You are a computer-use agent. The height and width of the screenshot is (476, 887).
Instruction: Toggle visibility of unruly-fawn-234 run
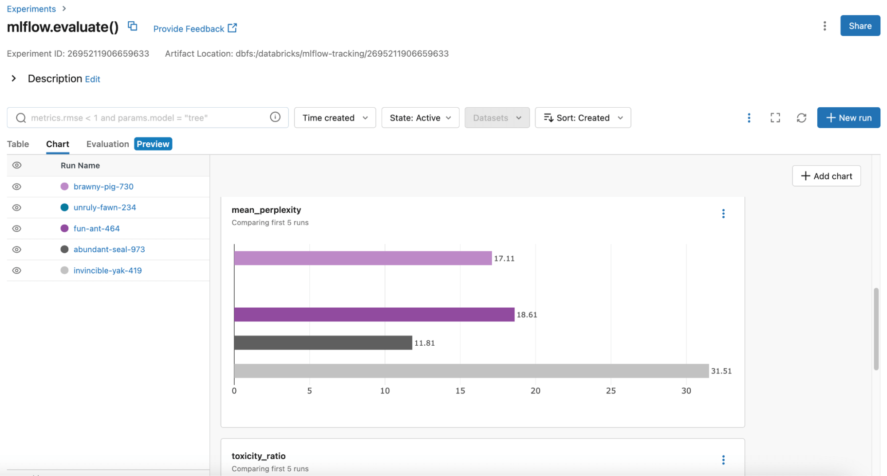pos(17,207)
